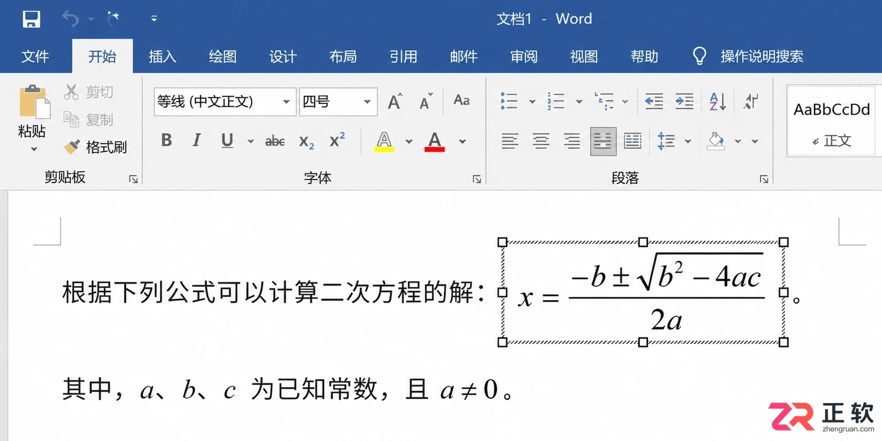This screenshot has height=441, width=882.
Task: Open the 文件 (File) menu tab
Action: tap(35, 57)
